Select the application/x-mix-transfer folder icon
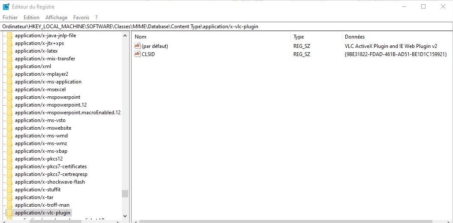The image size is (453, 223). 10,59
